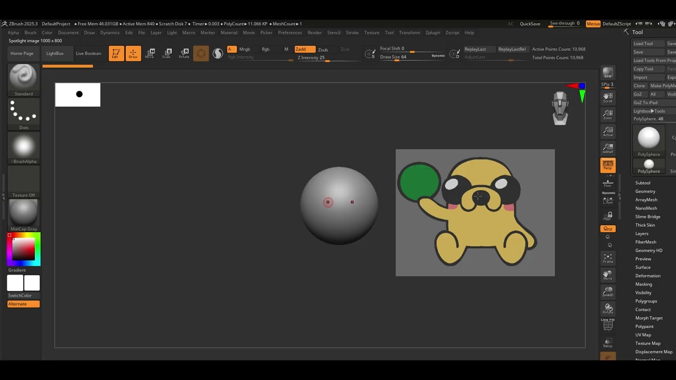Open the Standard brush picker
The height and width of the screenshot is (380, 676).
[23, 80]
